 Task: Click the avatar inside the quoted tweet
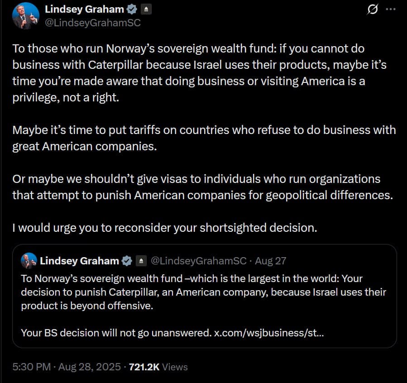coord(28,260)
